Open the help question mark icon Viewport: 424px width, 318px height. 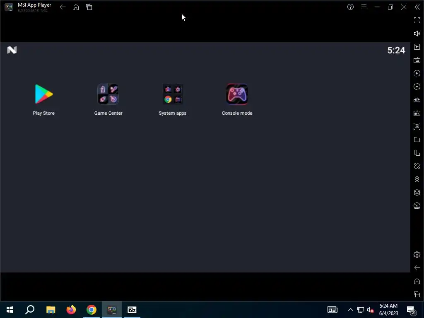click(x=350, y=7)
